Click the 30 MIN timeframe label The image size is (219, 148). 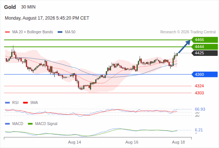28,7
